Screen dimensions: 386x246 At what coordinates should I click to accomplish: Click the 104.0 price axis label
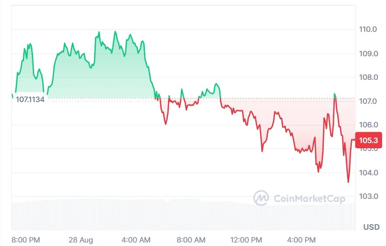click(x=368, y=173)
